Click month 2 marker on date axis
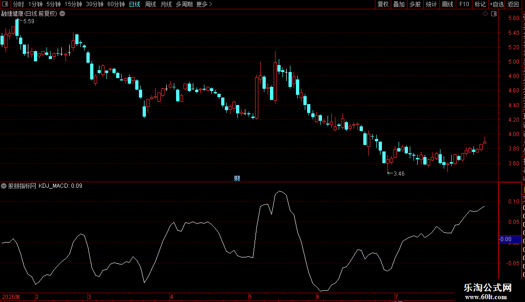Image resolution: width=525 pixels, height=302 pixels. (37, 296)
